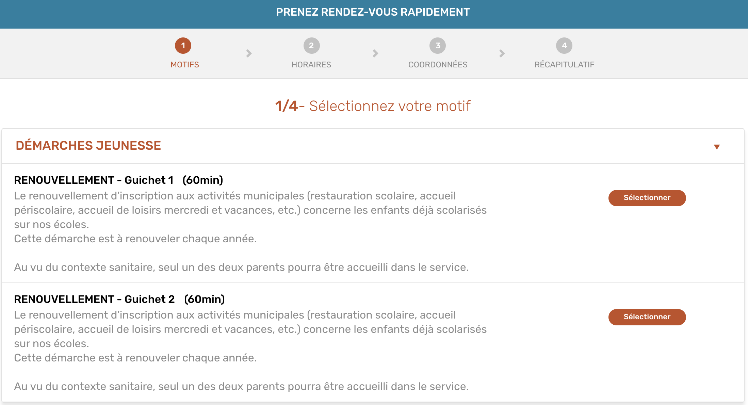Click the step 3 circle icon
Screen dimensions: 748x405
(x=438, y=46)
